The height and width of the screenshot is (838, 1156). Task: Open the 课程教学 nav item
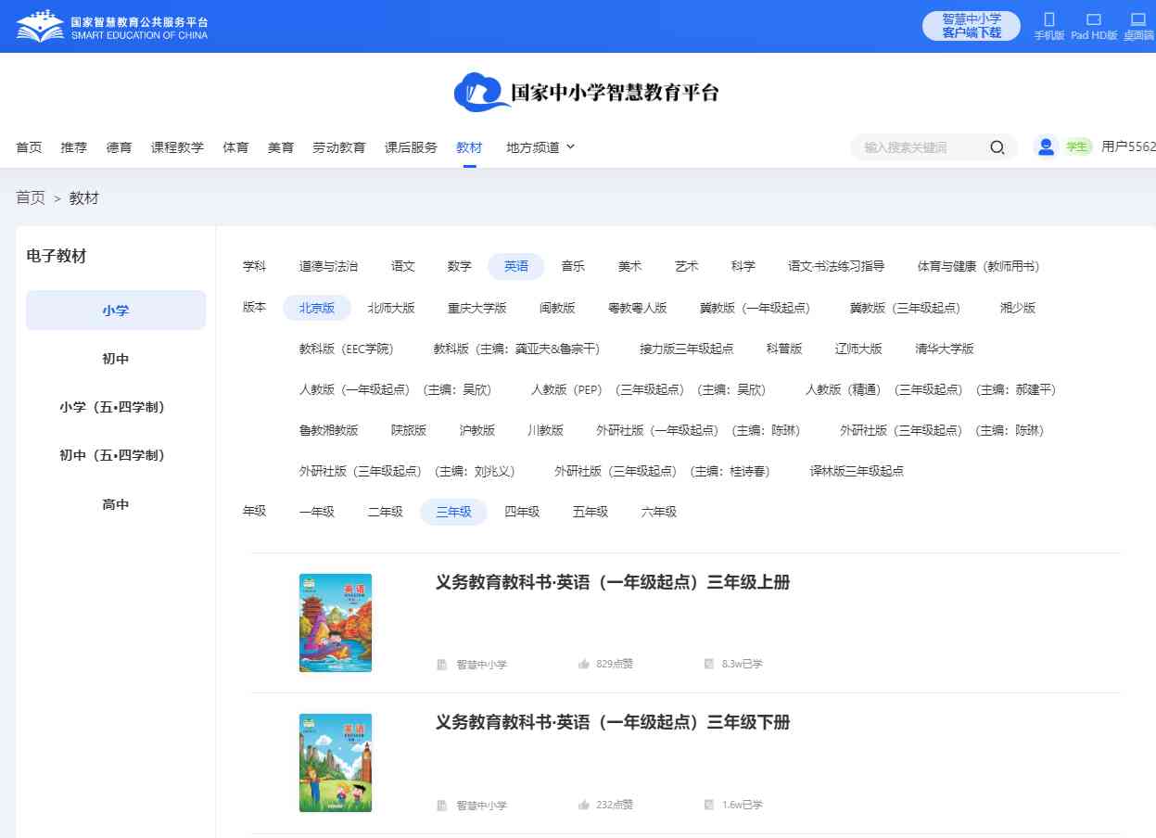[x=177, y=147]
